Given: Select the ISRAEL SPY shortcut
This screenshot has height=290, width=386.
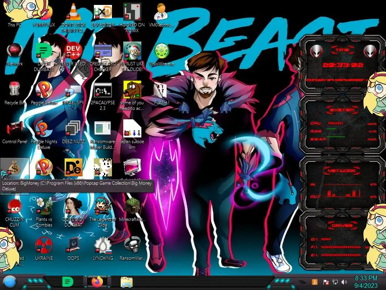Looking at the screenshot, I should tap(74, 91).
